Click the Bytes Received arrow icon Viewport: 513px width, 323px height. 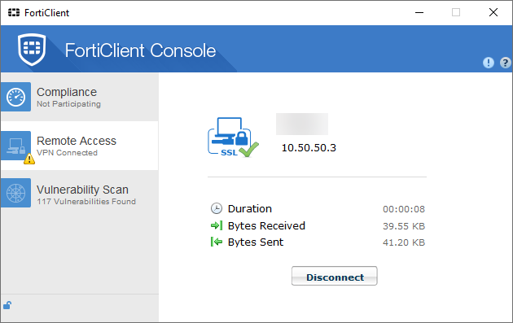click(217, 225)
